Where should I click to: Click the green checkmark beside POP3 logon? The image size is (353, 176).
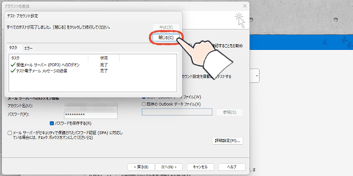click(x=13, y=65)
